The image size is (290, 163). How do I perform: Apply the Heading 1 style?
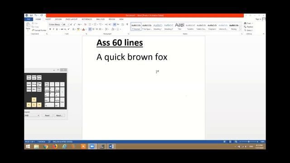click(158, 27)
